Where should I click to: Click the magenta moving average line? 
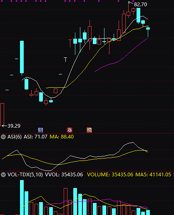(x=121, y=55)
